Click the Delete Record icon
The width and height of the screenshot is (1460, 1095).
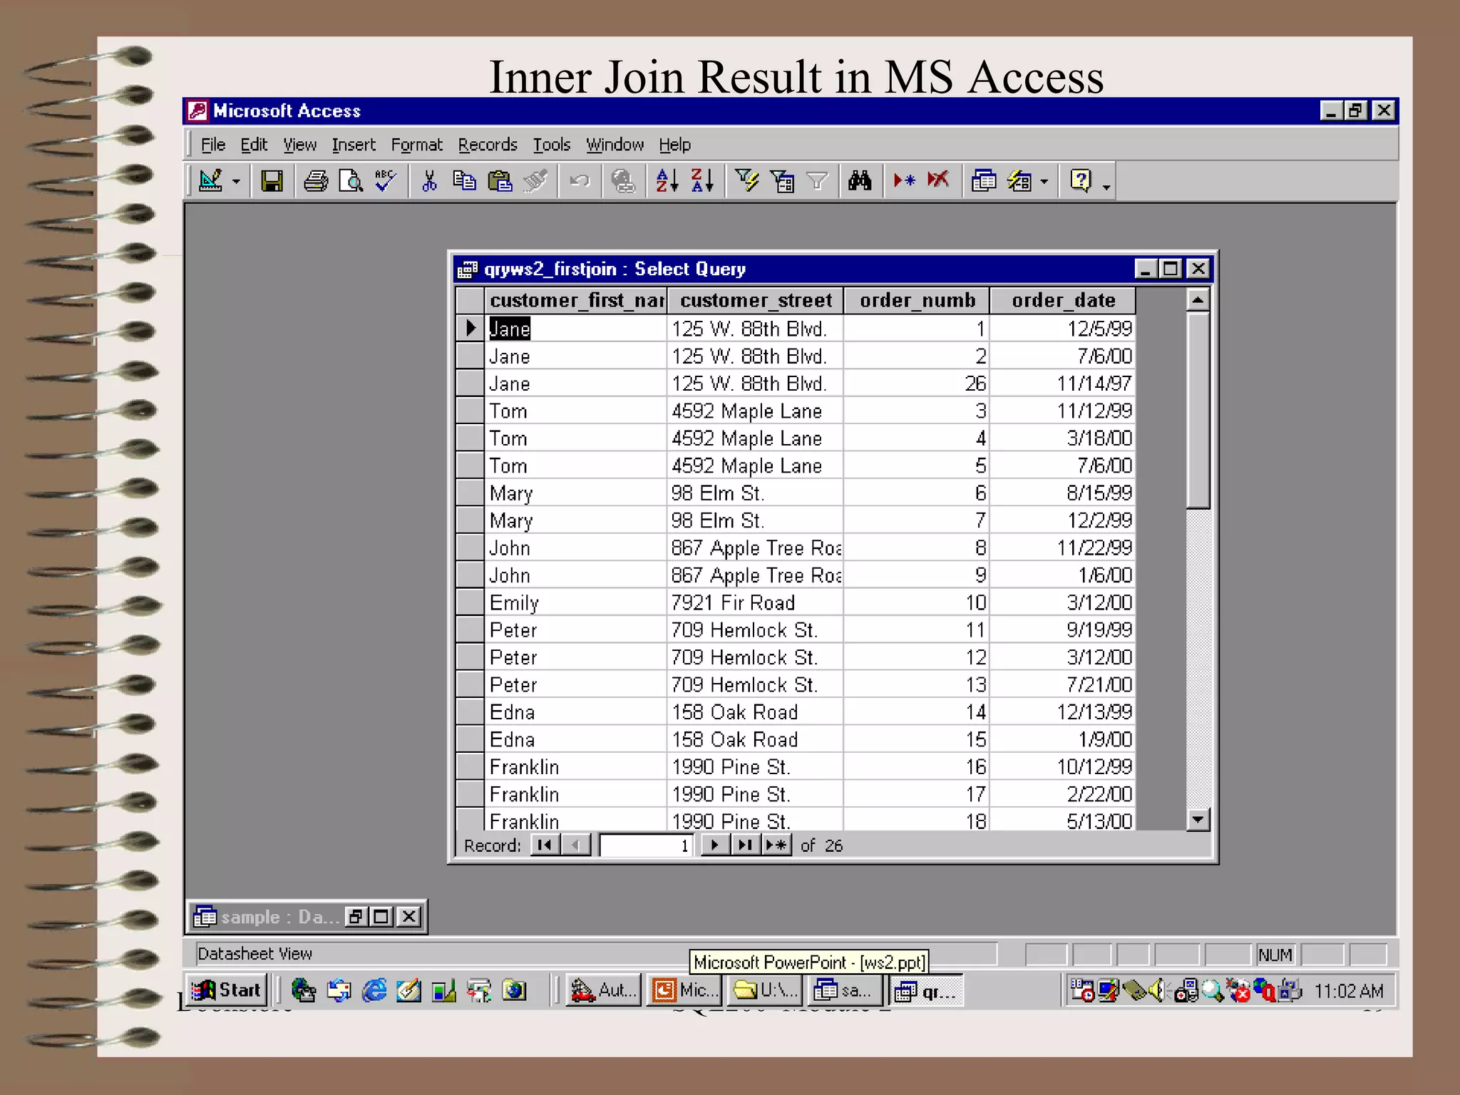[938, 181]
